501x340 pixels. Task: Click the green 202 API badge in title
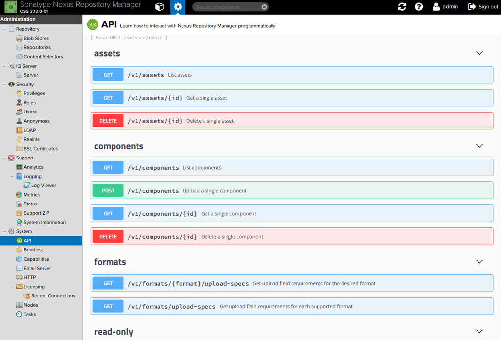tap(92, 24)
